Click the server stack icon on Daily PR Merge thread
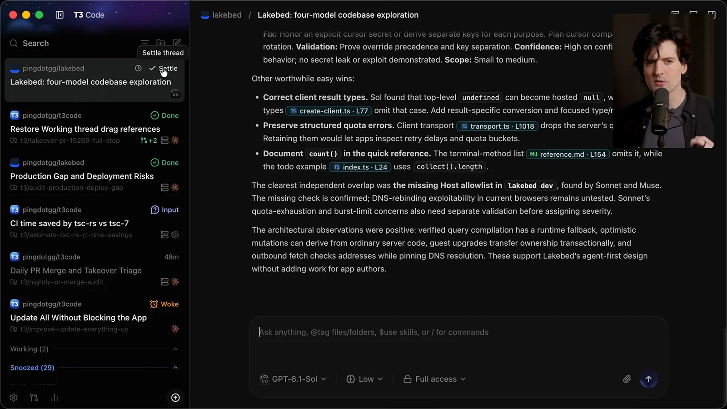 coord(165,282)
